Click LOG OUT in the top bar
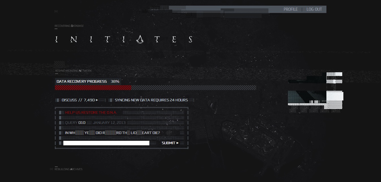 [x=314, y=9]
